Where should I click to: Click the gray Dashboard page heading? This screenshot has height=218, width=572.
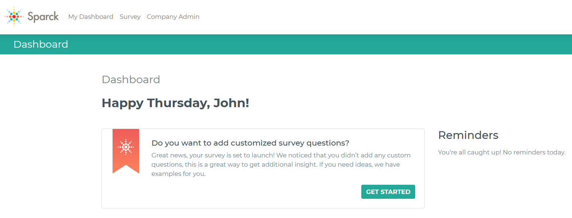click(131, 79)
